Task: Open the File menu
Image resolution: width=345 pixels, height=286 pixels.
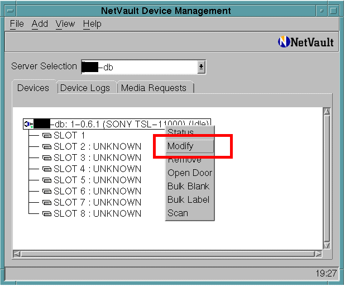Action: pos(17,24)
